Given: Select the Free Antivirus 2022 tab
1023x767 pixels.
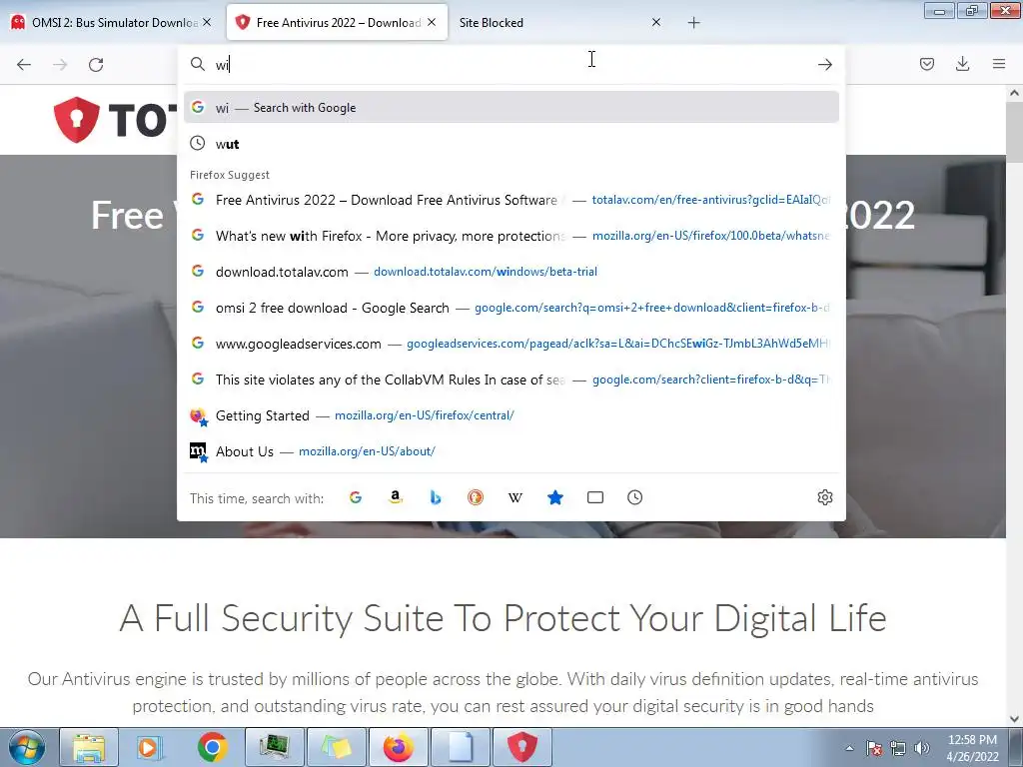Looking at the screenshot, I should [338, 22].
